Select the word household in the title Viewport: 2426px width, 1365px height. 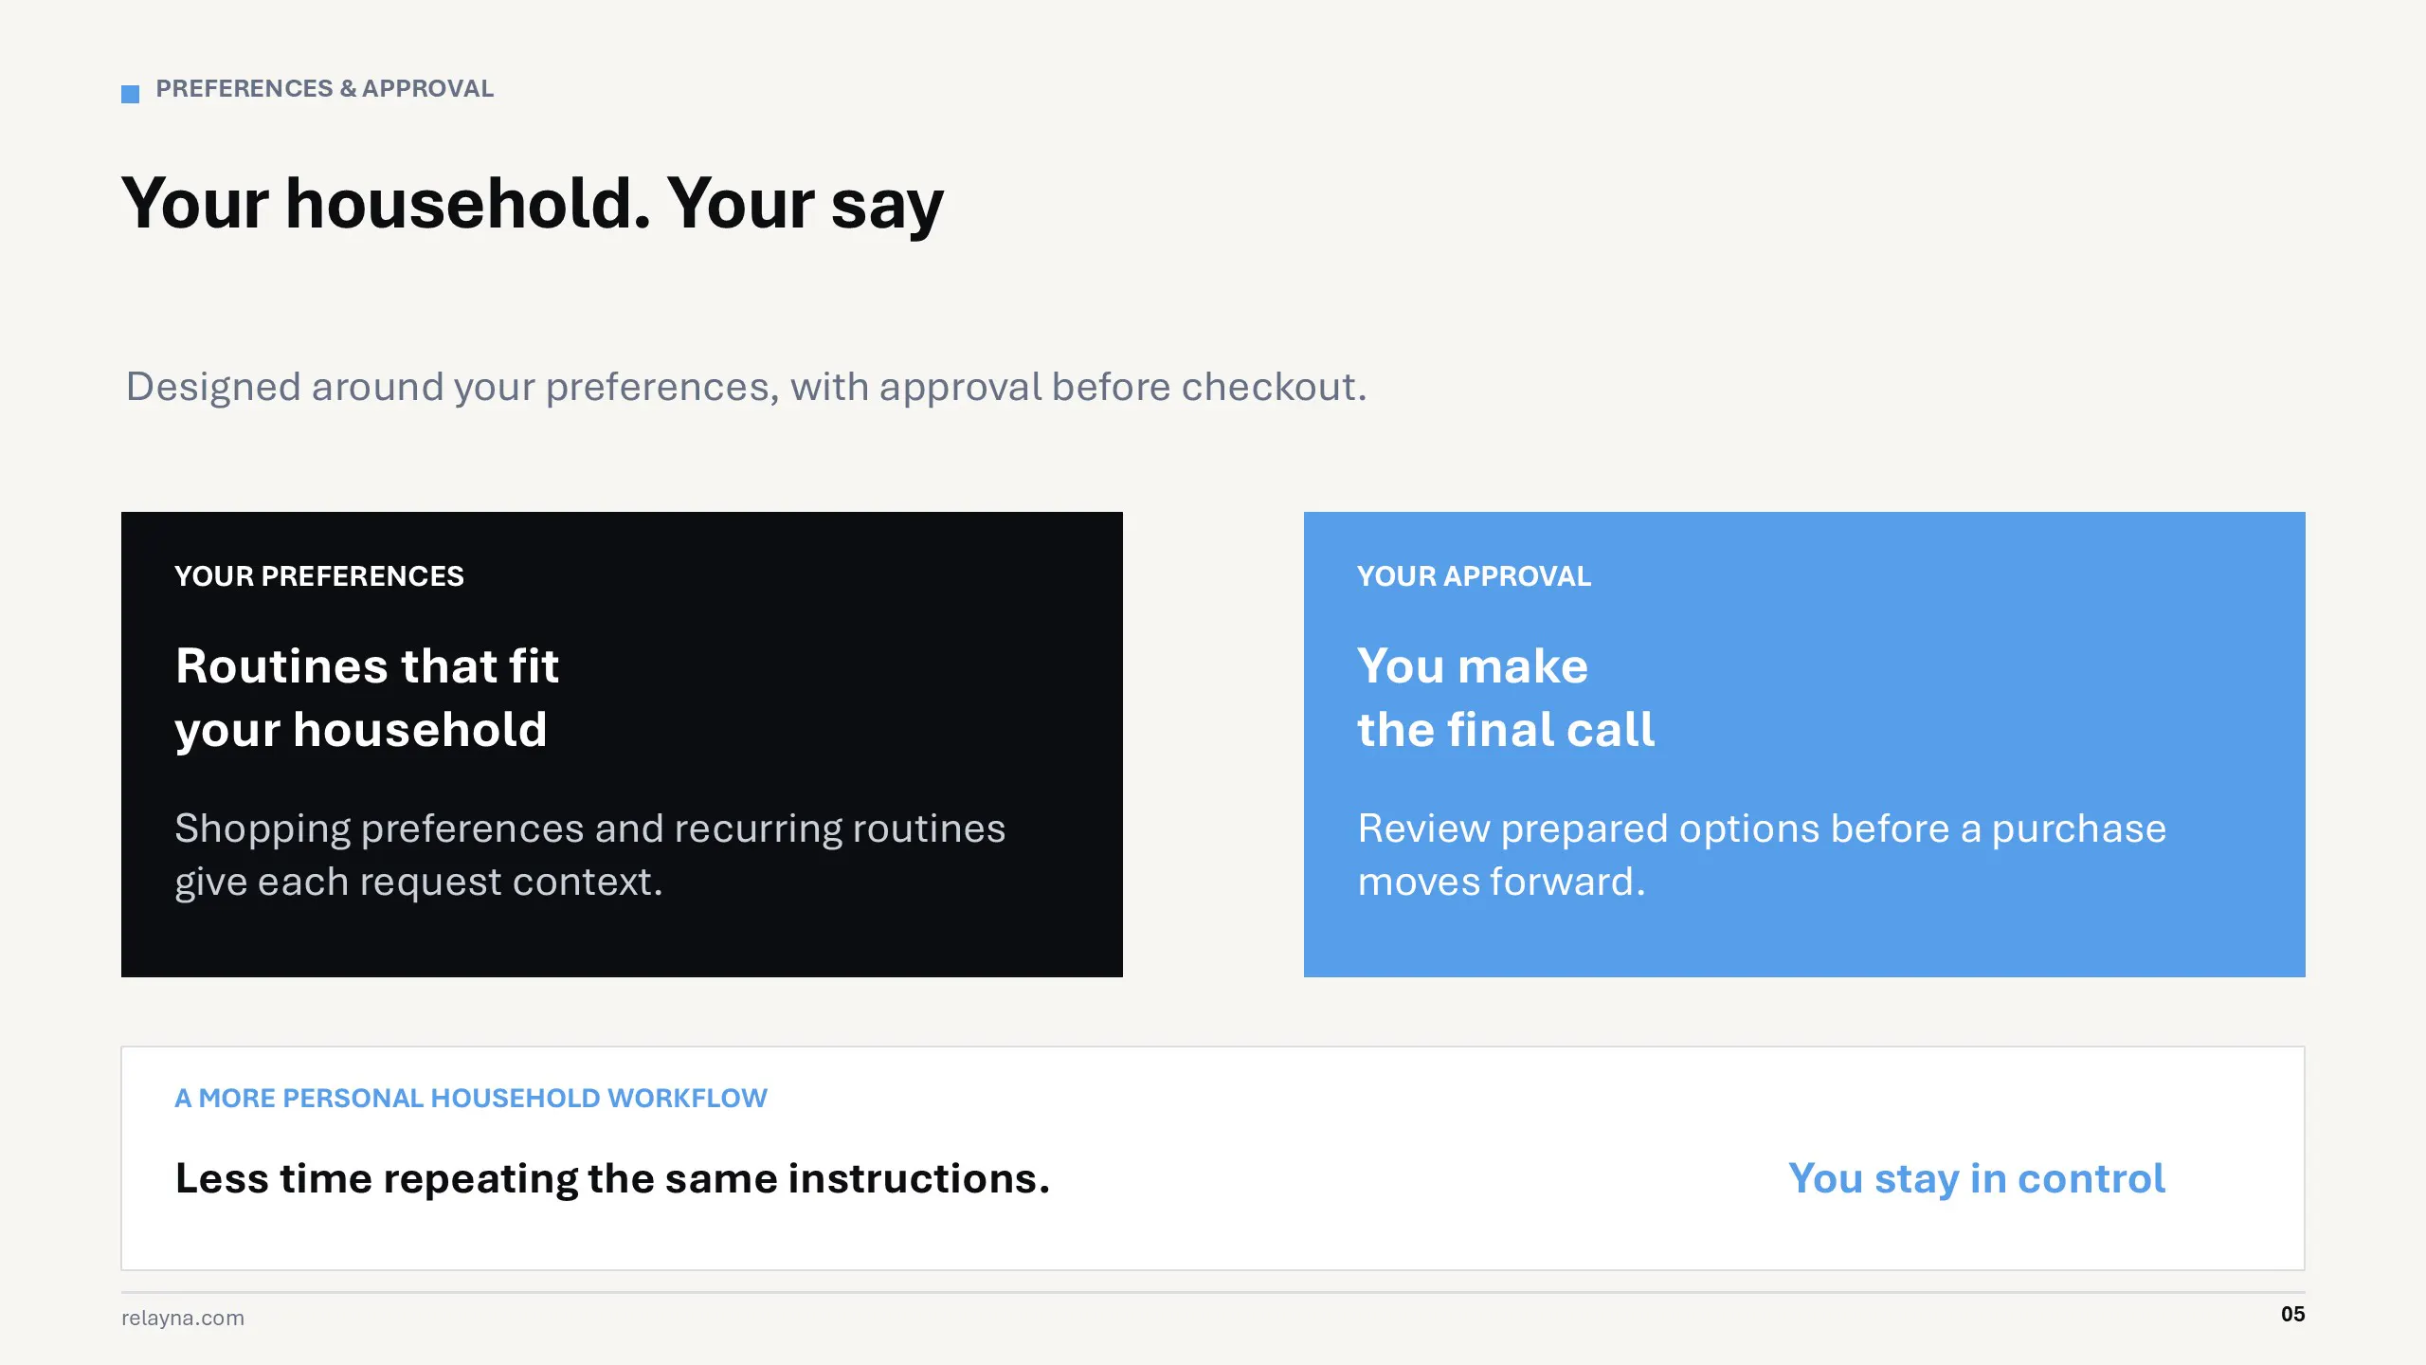pos(460,204)
